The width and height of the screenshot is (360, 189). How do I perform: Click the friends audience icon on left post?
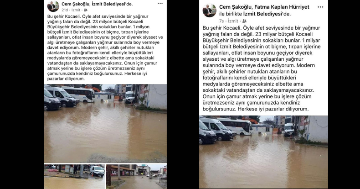(x=85, y=10)
